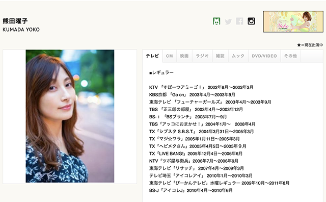
Task: Switch to the CM tab
Action: point(170,56)
